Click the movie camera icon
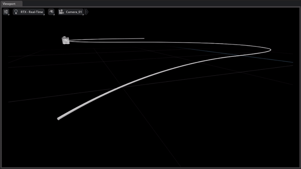The image size is (301, 169). pyautogui.click(x=61, y=12)
